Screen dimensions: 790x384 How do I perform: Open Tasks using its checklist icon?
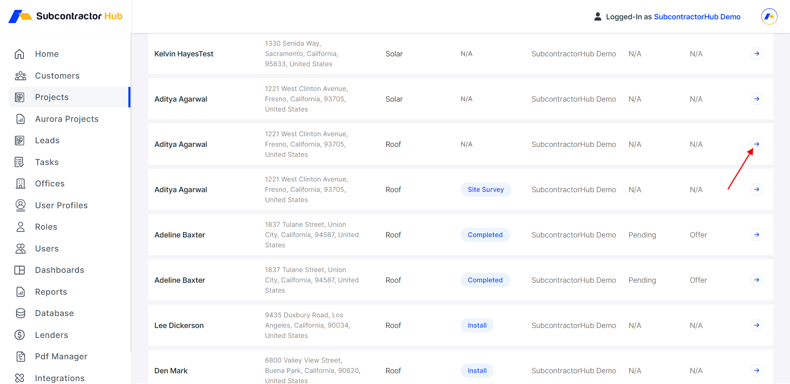[19, 162]
